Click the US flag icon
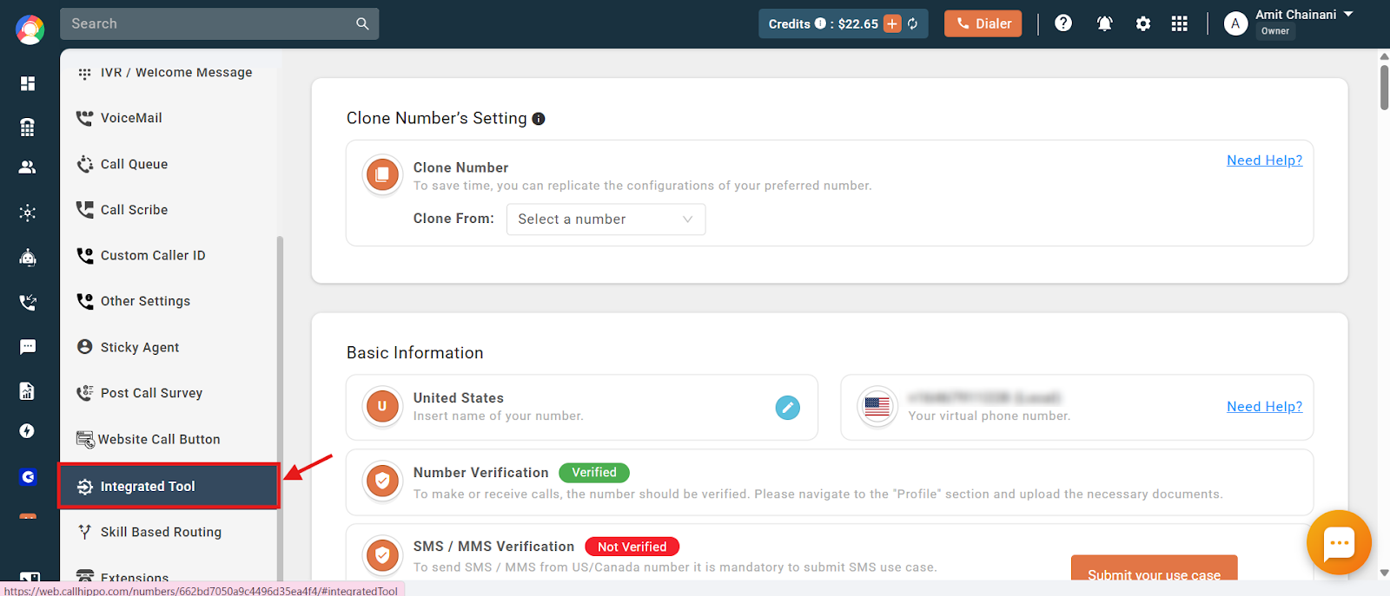The width and height of the screenshot is (1390, 596). 877,407
